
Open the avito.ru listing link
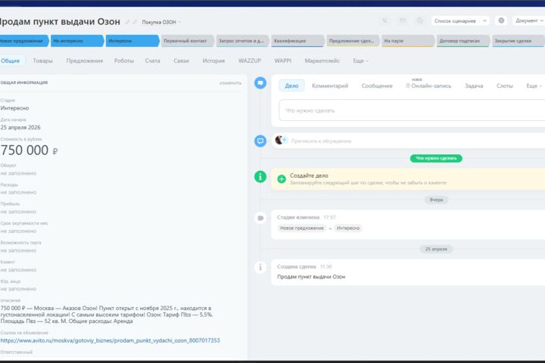coord(110,340)
